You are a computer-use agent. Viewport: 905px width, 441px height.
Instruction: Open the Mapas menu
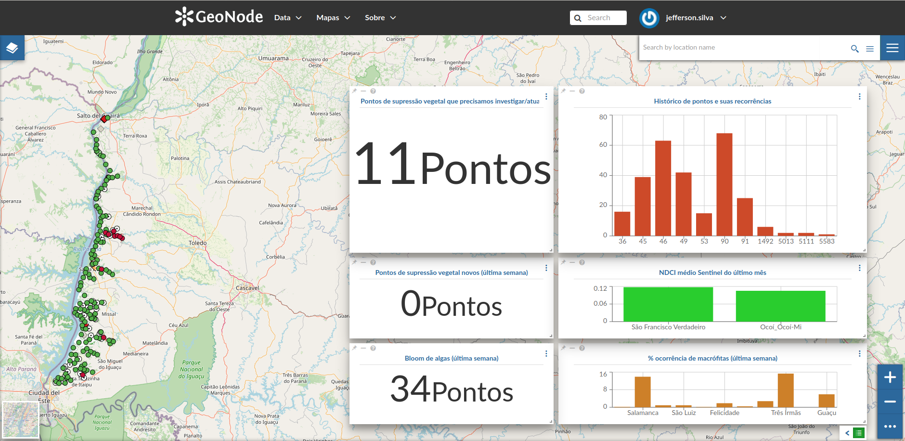(333, 18)
